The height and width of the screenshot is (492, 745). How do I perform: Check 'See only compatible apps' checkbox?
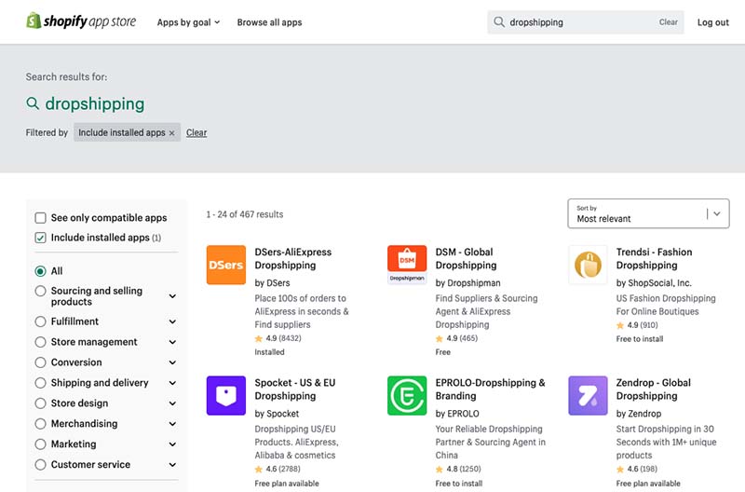pos(40,218)
